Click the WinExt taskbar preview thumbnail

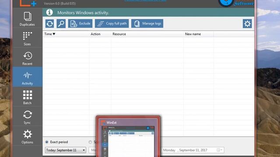[128, 137]
